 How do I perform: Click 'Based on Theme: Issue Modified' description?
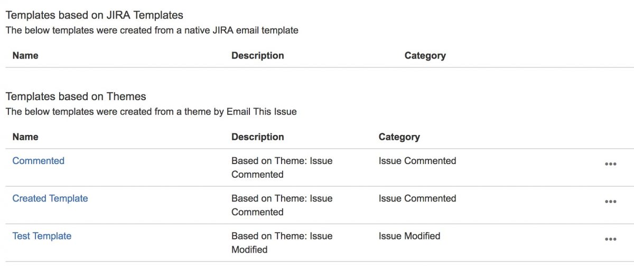pyautogui.click(x=282, y=243)
